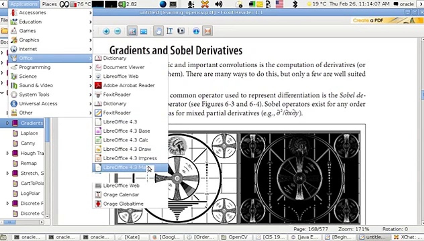The image size is (424, 241).
Task: Expand the Discrete F bookmark node
Action: point(7,204)
